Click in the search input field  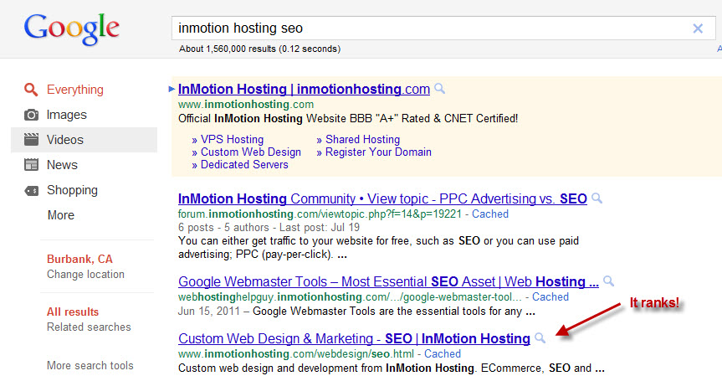pos(433,28)
